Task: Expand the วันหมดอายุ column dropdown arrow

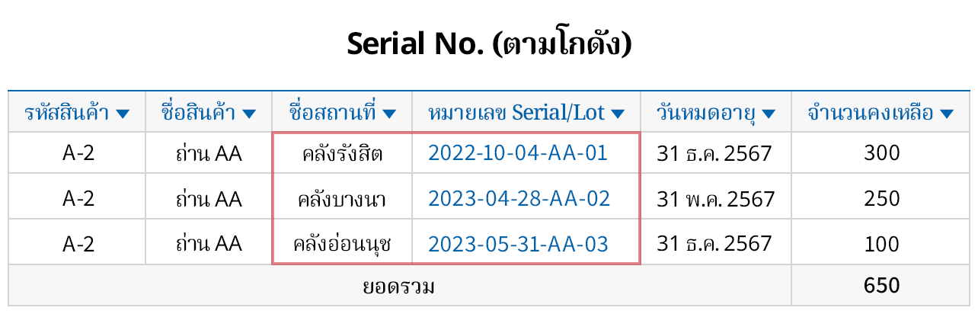Action: 769,114
